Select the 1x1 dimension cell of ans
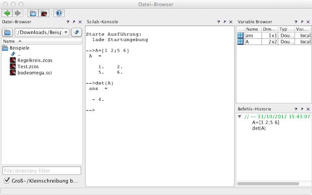The height and width of the screenshot is (195, 312). click(270, 36)
